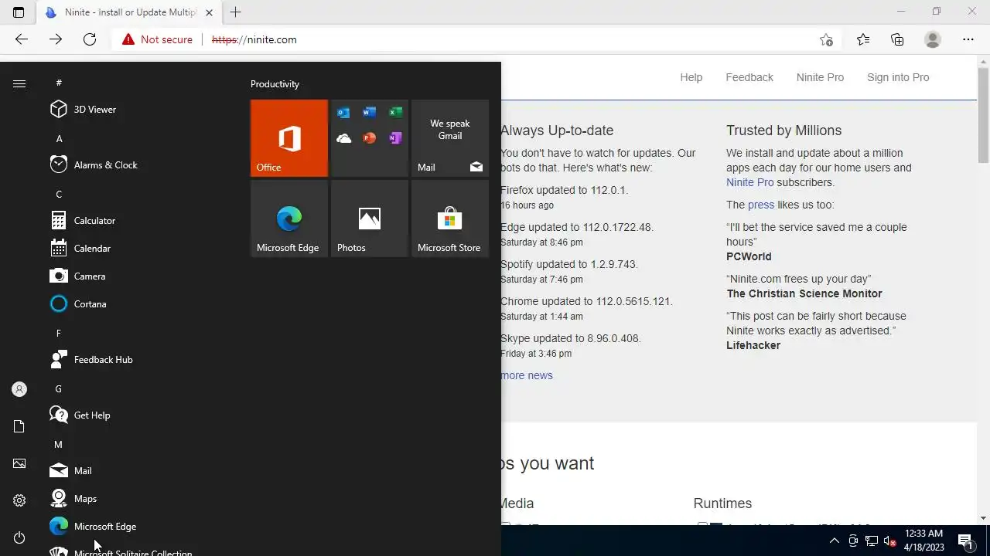Add this page to favorites

pyautogui.click(x=826, y=39)
